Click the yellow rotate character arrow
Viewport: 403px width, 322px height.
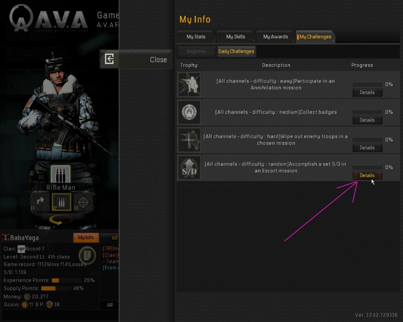coord(60,221)
